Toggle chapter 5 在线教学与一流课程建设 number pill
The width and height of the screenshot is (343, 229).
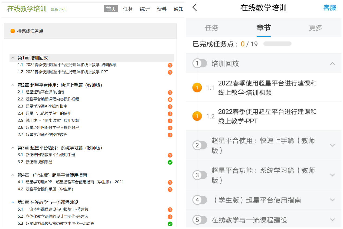[x=200, y=220]
